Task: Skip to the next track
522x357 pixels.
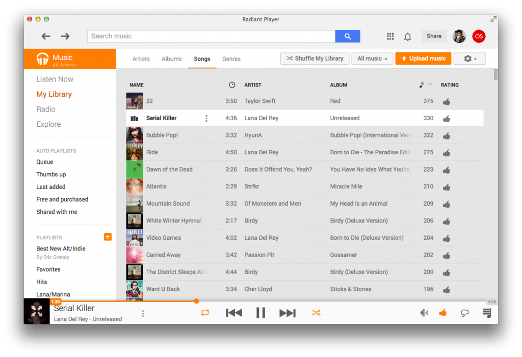Action: (287, 313)
